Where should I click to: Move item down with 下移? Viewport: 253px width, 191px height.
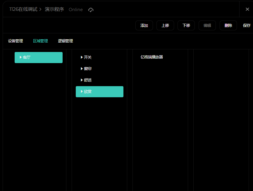[186, 25]
